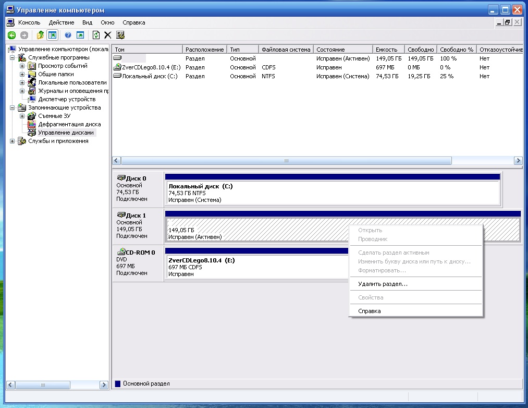Click the Общие папки folder icon
528x408 pixels.
(x=32, y=74)
